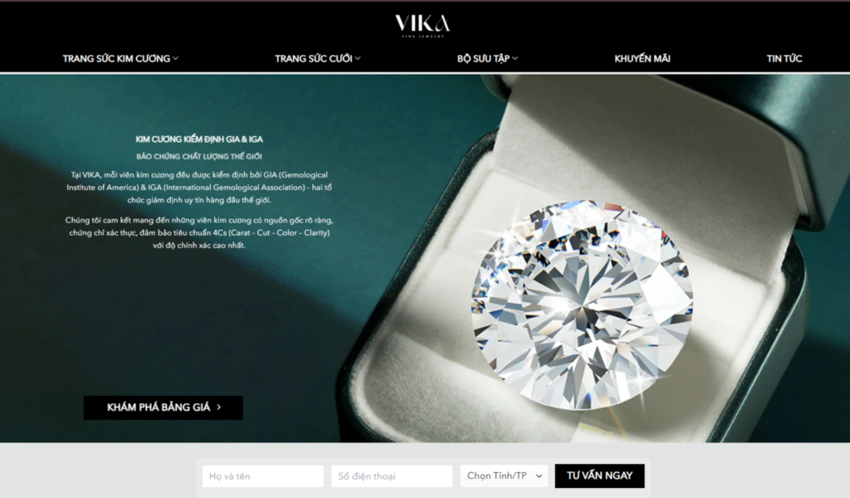Viewport: 850px width, 498px height.
Task: Click arrow icon on Khám Phá Bảng Giá
Action: click(219, 408)
